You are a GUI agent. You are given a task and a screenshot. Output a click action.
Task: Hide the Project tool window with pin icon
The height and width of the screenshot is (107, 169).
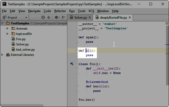pos(63,18)
